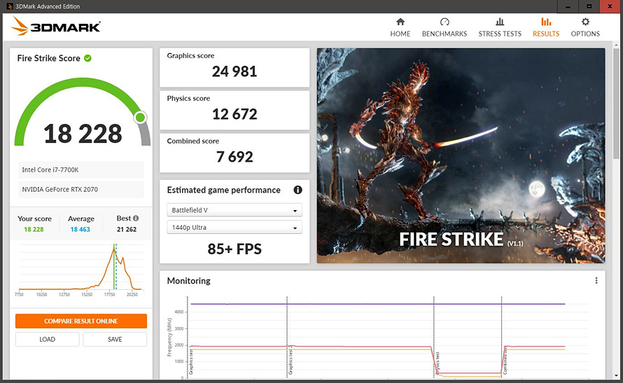Click the purple CPU frequency line
This screenshot has width=623, height=383.
377,304
